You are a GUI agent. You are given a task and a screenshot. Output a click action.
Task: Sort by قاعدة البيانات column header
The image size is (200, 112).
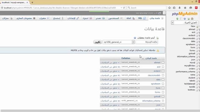(151, 58)
